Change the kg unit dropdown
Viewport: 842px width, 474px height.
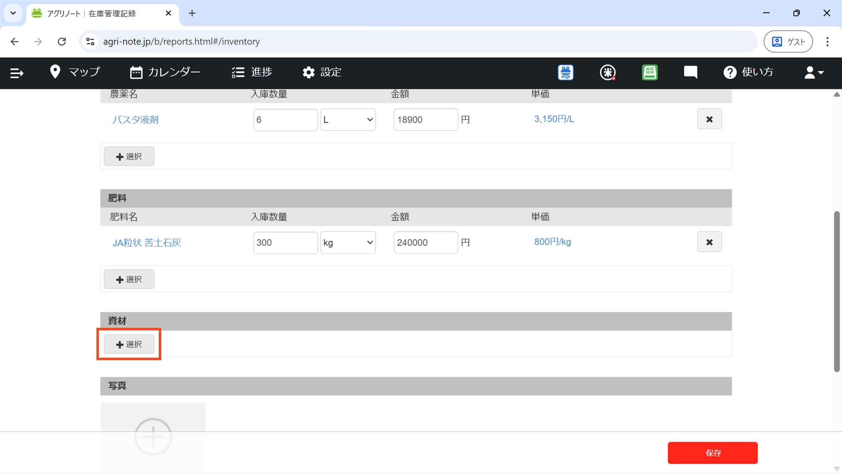pos(348,243)
